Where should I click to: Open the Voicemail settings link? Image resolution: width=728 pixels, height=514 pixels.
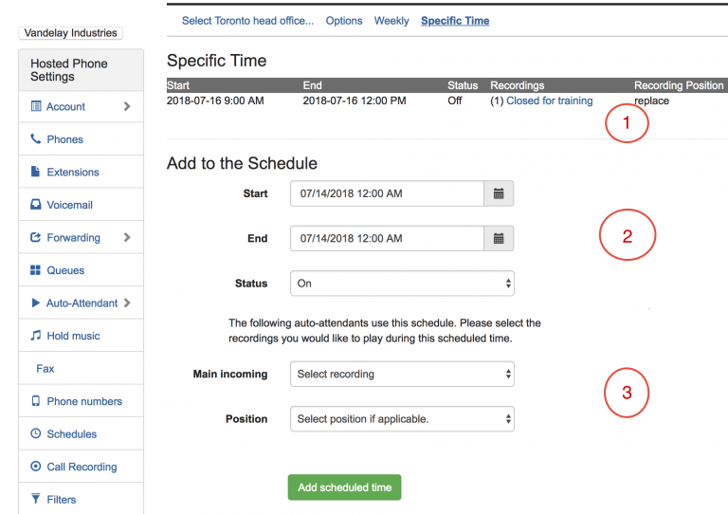(69, 205)
